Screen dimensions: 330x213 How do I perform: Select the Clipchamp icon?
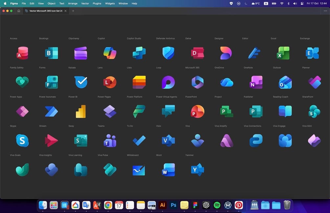click(x=80, y=53)
